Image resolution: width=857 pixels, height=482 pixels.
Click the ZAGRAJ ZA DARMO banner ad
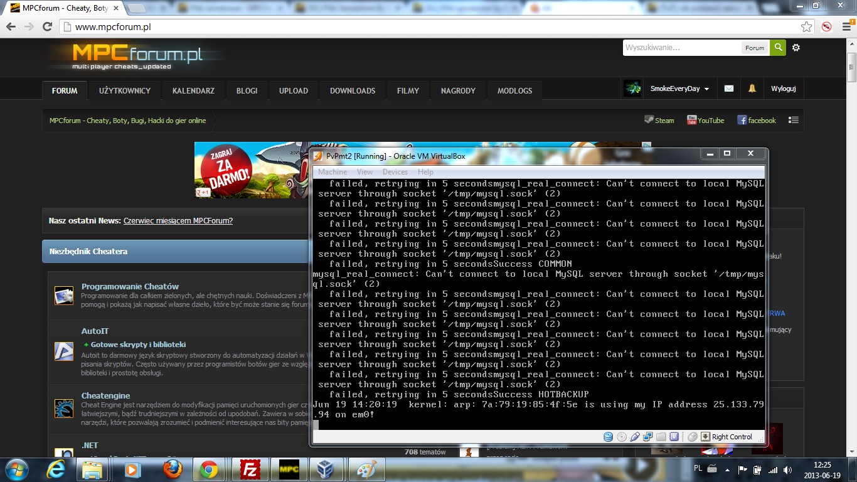pyautogui.click(x=251, y=169)
